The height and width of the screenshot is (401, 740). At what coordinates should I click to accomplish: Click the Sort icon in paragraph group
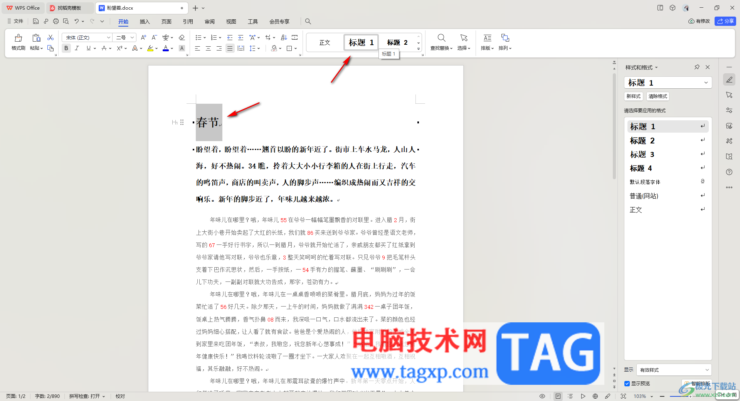tap(284, 37)
